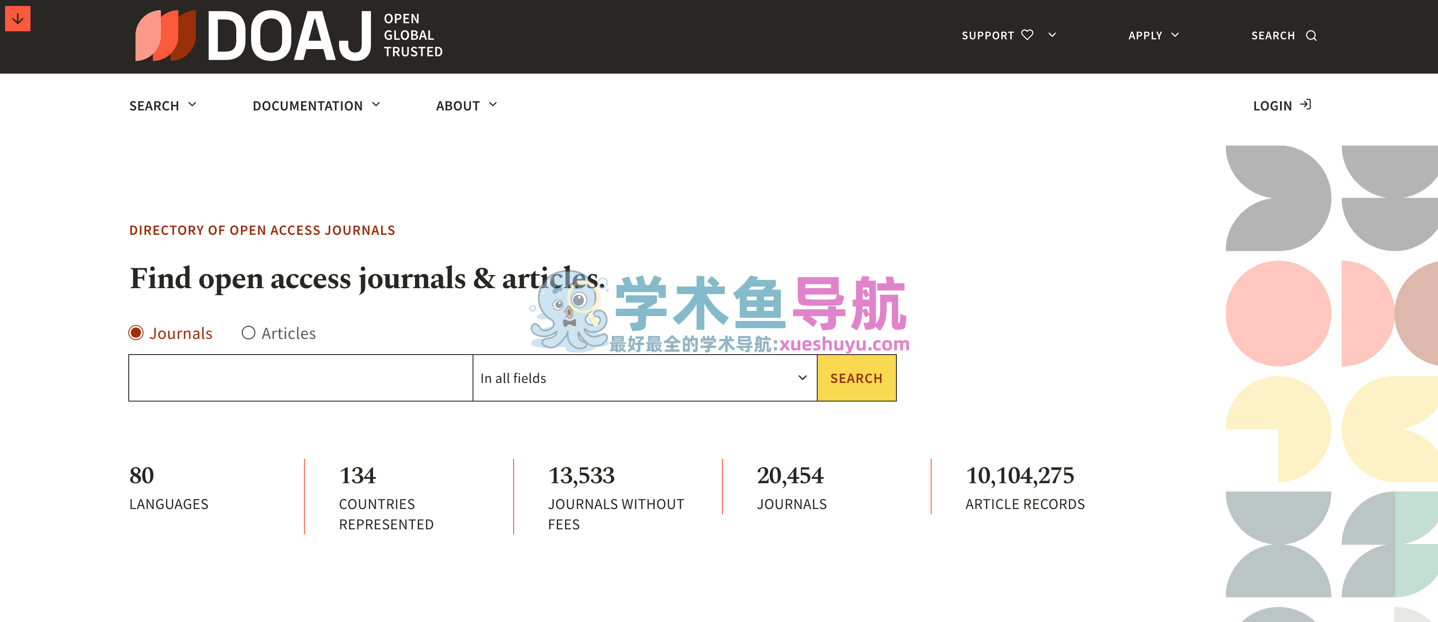Expand the Apply menu chevron

tap(1175, 35)
